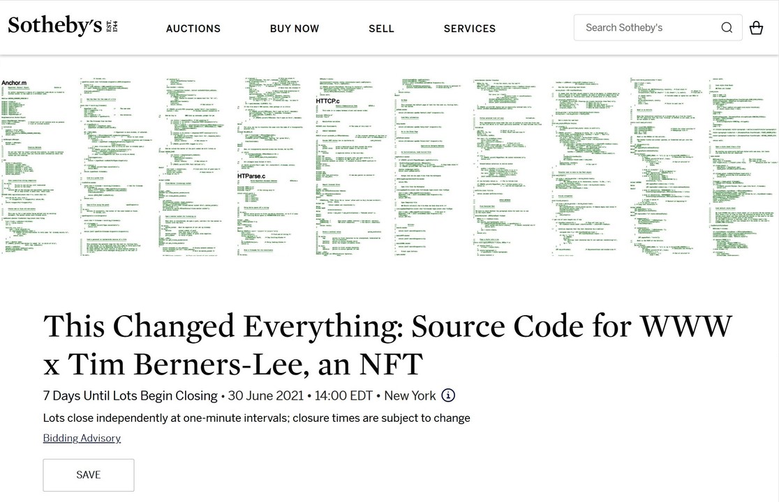Image resolution: width=779 pixels, height=502 pixels.
Task: Select SELL in the navigation bar
Action: click(x=381, y=29)
